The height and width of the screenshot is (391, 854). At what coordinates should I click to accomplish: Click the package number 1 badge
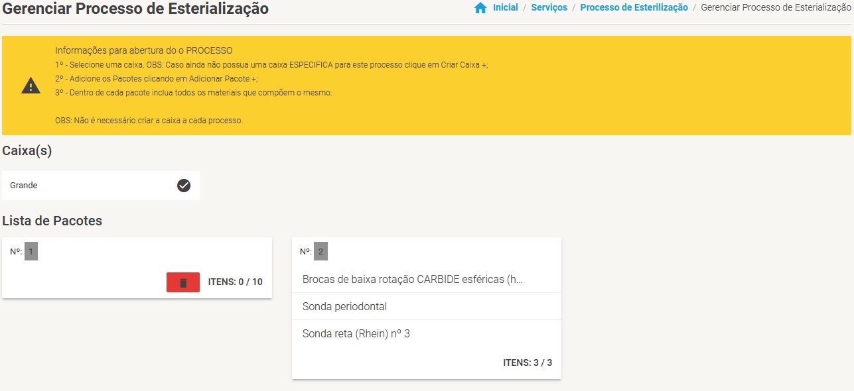coord(31,252)
